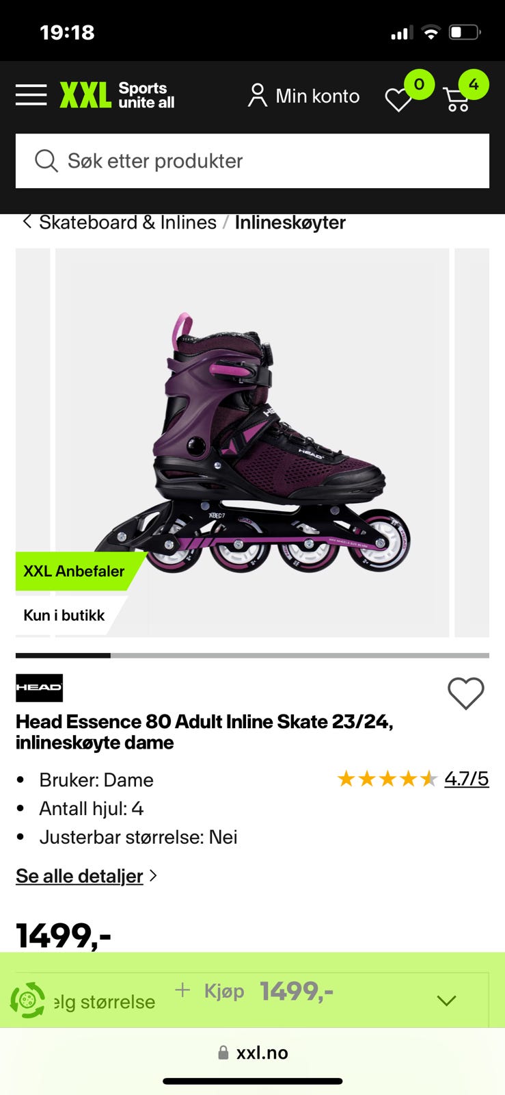Focus the Søk etter produkter field
The image size is (505, 1095).
pos(252,161)
